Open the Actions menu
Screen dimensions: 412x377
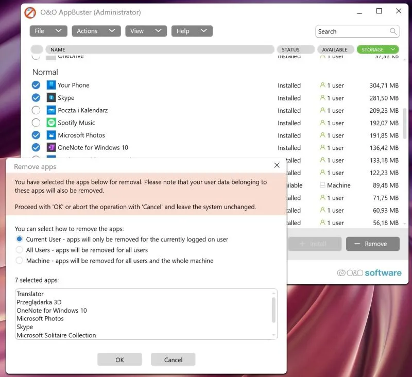point(96,31)
